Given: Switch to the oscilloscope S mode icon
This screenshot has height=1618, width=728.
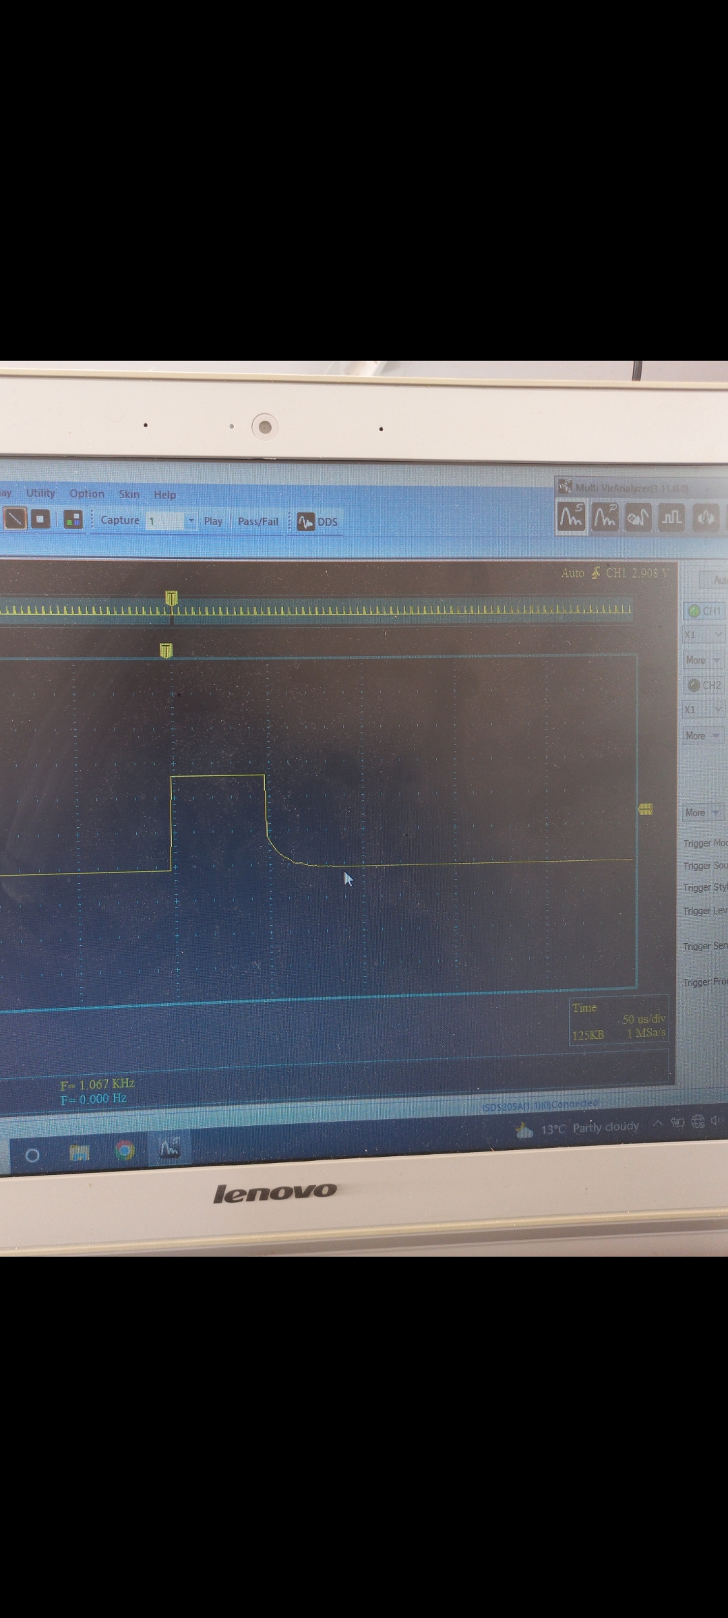Looking at the screenshot, I should [x=571, y=517].
